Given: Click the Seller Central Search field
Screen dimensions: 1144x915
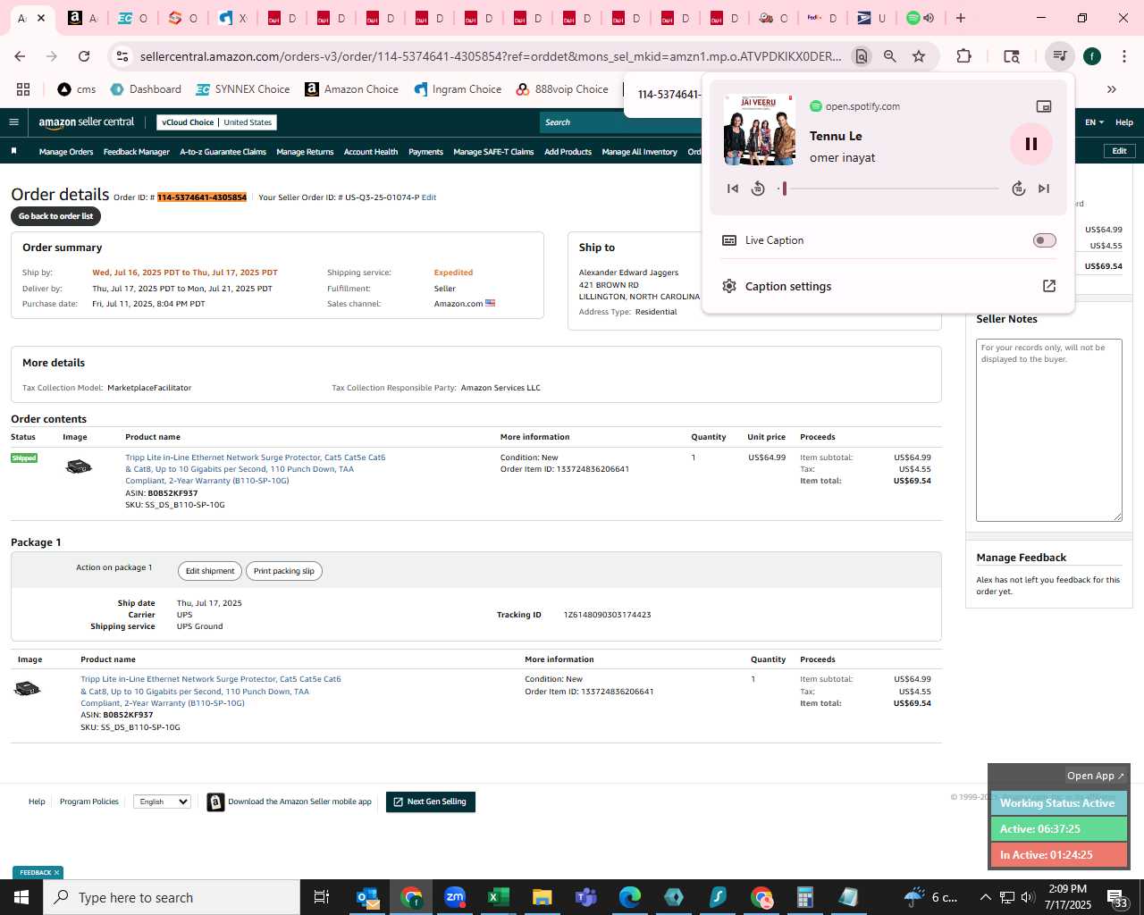Looking at the screenshot, I should pos(619,122).
